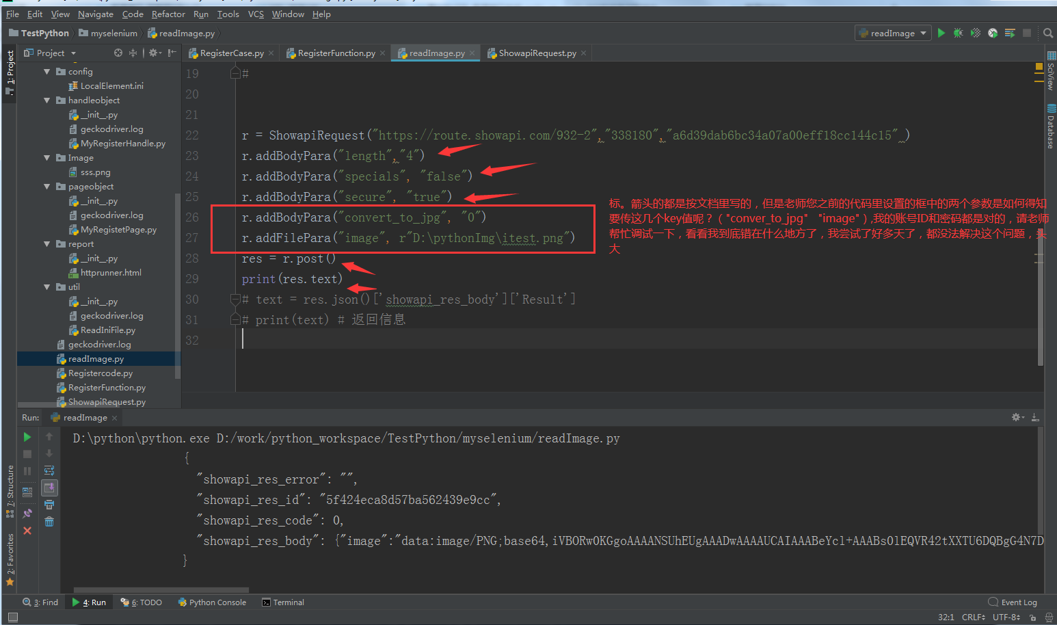Run the readImage configuration from the top toolbar
1057x625 pixels.
point(941,33)
